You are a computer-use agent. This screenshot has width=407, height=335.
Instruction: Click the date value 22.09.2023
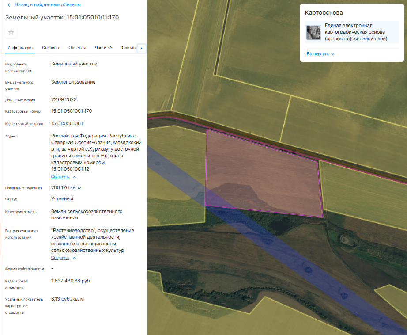(x=64, y=99)
